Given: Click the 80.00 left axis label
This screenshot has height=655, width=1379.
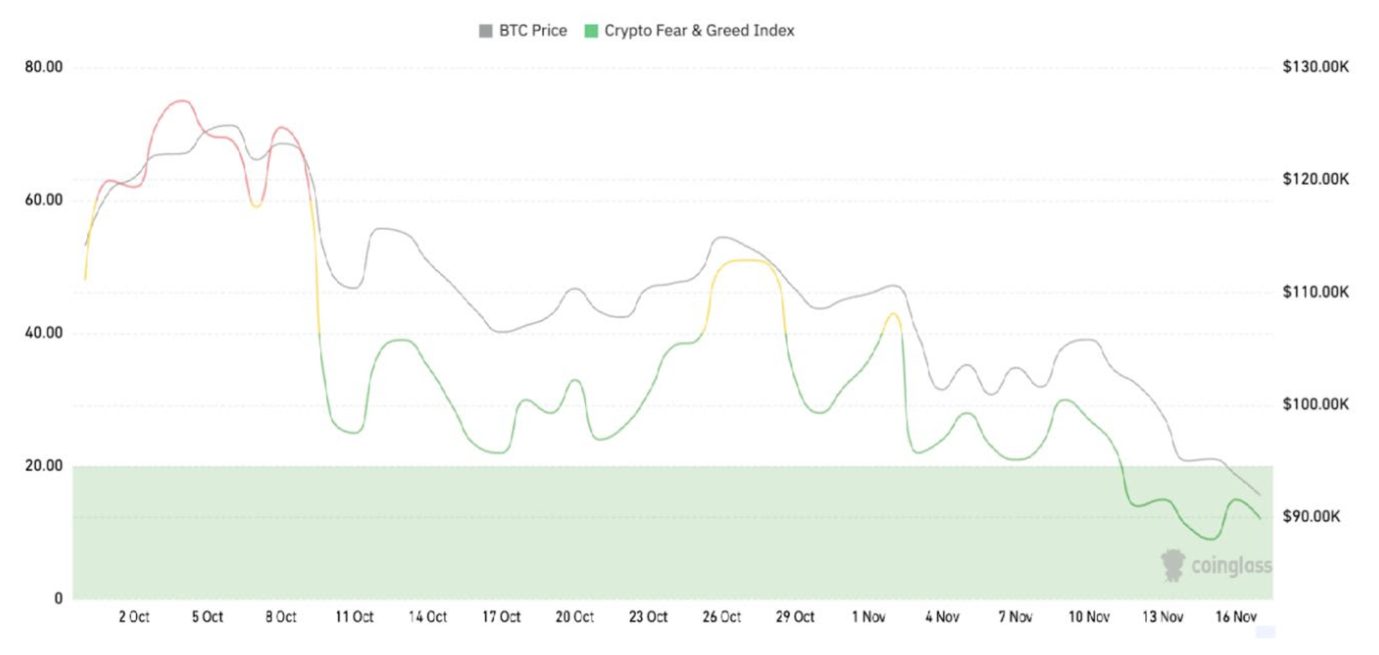Looking at the screenshot, I should (43, 67).
